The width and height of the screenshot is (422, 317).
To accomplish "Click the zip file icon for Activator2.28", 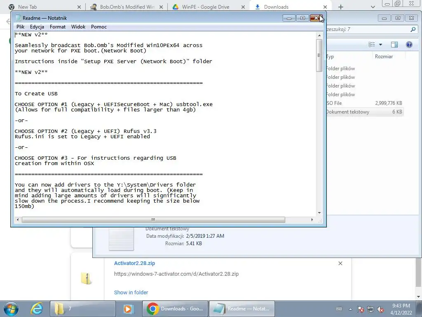I will 87,278.
